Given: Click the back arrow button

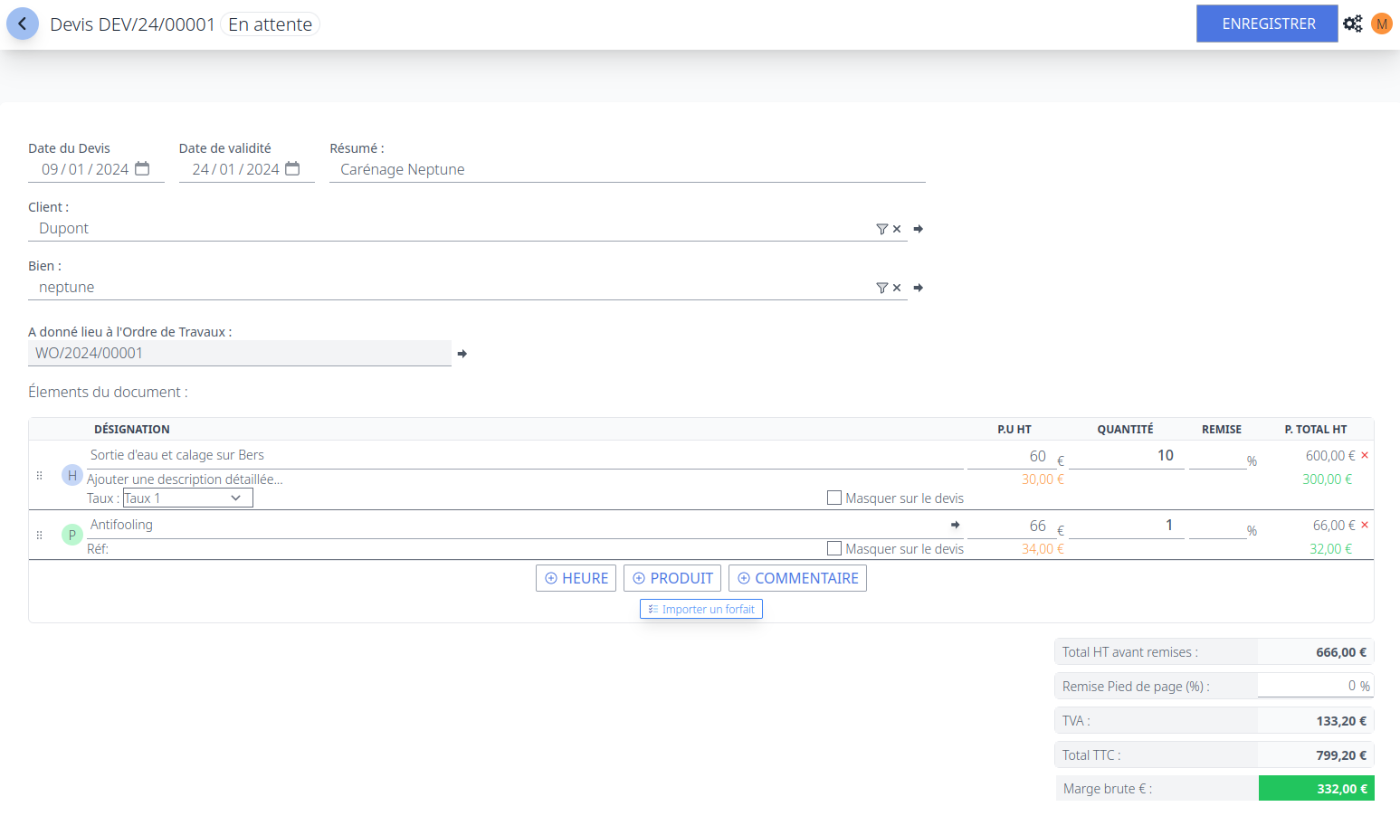Looking at the screenshot, I should pyautogui.click(x=23, y=24).
